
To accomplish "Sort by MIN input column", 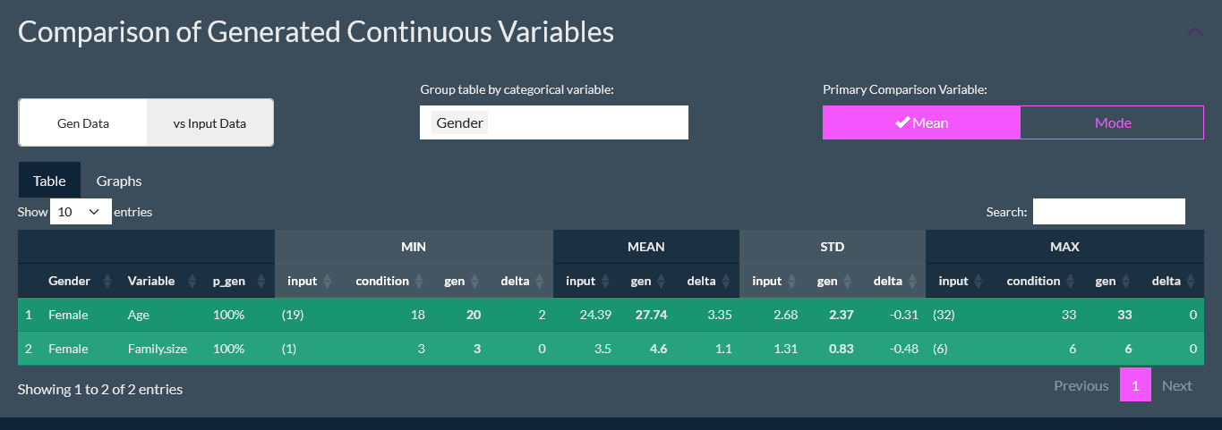I will coord(309,281).
